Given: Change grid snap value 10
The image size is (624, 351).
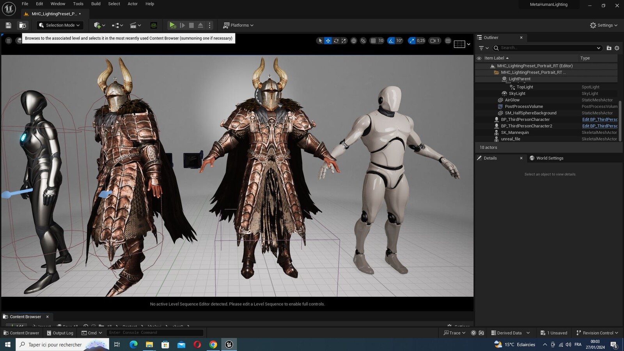Looking at the screenshot, I should pyautogui.click(x=381, y=41).
